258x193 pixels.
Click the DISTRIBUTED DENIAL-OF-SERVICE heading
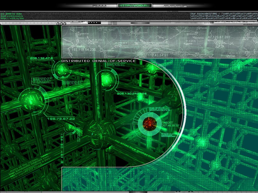pyautogui.click(x=99, y=61)
